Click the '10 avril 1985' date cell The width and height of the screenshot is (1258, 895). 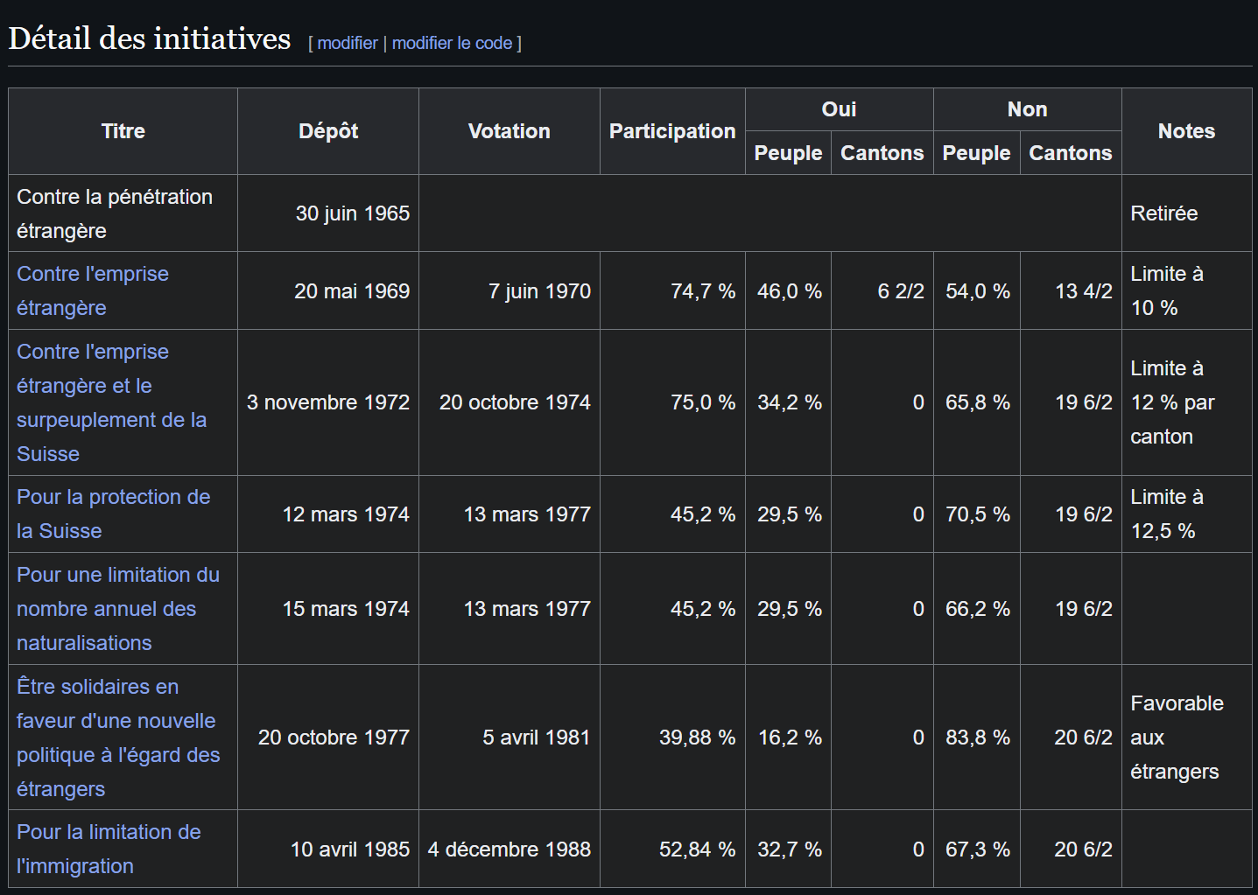(328, 849)
